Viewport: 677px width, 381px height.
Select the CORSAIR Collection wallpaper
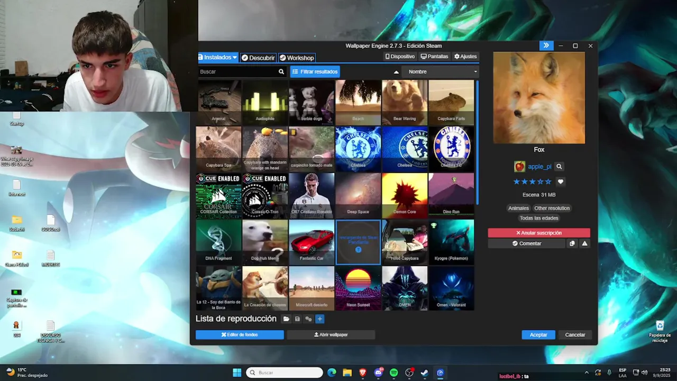click(219, 195)
